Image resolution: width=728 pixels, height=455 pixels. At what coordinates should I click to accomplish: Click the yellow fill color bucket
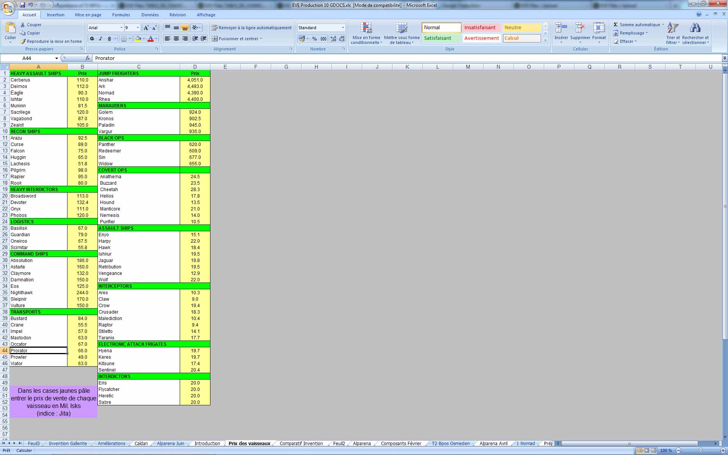138,39
